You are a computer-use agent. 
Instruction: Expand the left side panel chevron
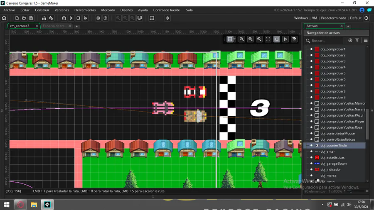(2, 110)
